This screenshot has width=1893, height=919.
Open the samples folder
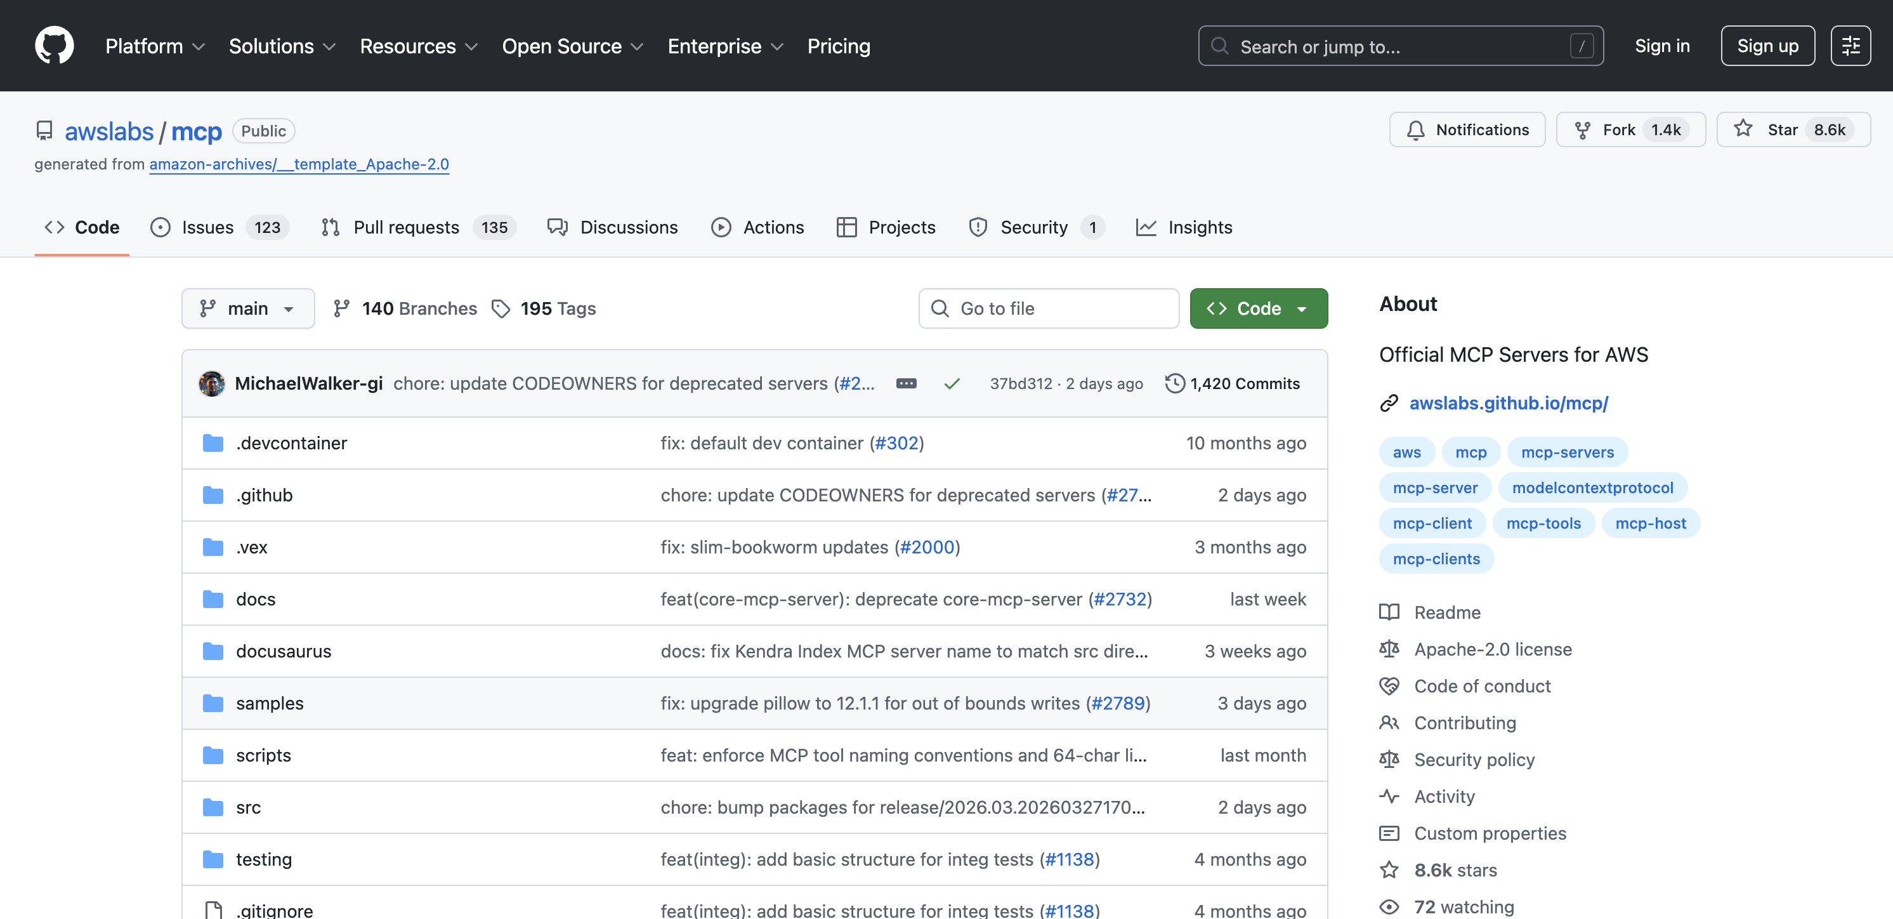[269, 703]
